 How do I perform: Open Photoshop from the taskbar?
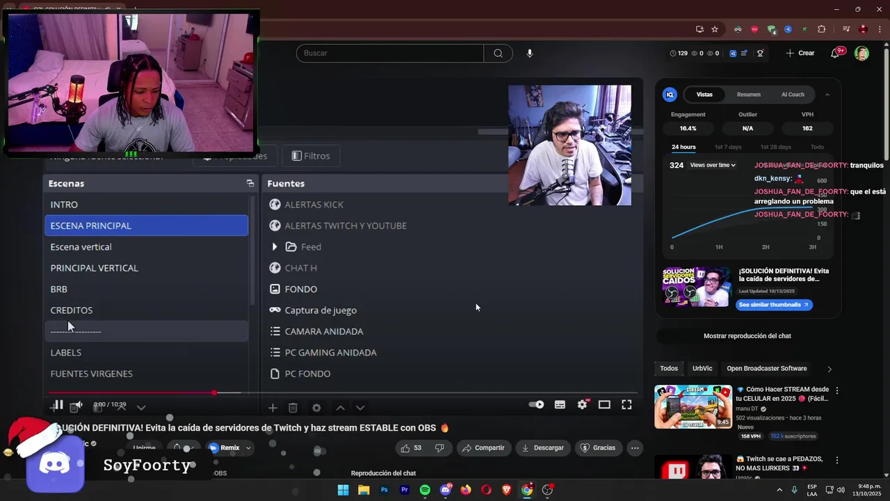coord(384,490)
